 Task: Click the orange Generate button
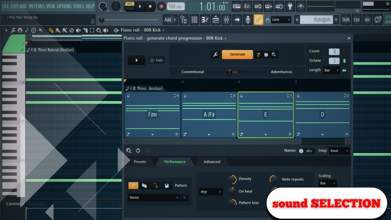pos(237,54)
